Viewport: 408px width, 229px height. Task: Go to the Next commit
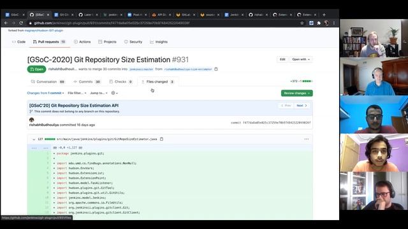tap(302, 106)
